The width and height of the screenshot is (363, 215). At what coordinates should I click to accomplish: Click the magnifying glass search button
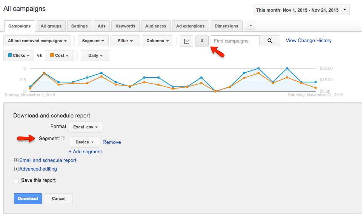pos(270,41)
